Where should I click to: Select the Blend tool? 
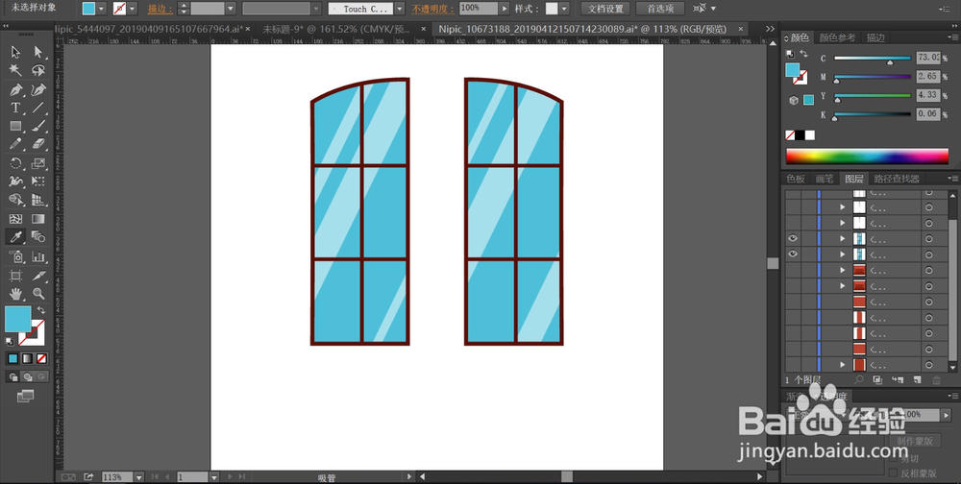(38, 237)
